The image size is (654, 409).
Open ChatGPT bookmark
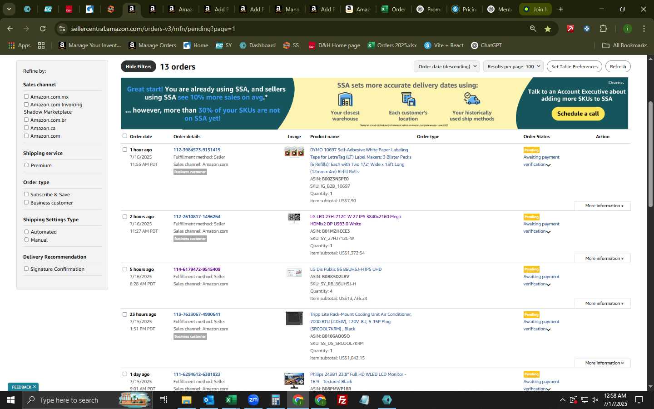click(486, 45)
